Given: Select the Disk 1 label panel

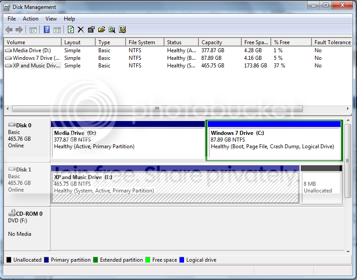Looking at the screenshot, I should (27, 184).
